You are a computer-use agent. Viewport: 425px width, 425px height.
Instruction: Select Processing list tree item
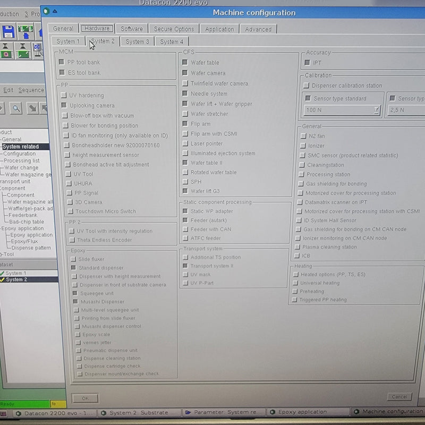[22, 161]
